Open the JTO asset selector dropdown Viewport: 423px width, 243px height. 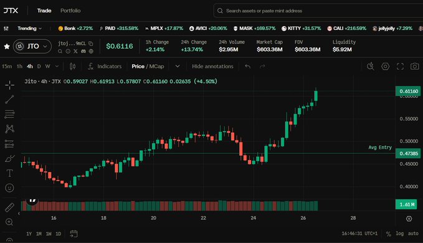[32, 46]
